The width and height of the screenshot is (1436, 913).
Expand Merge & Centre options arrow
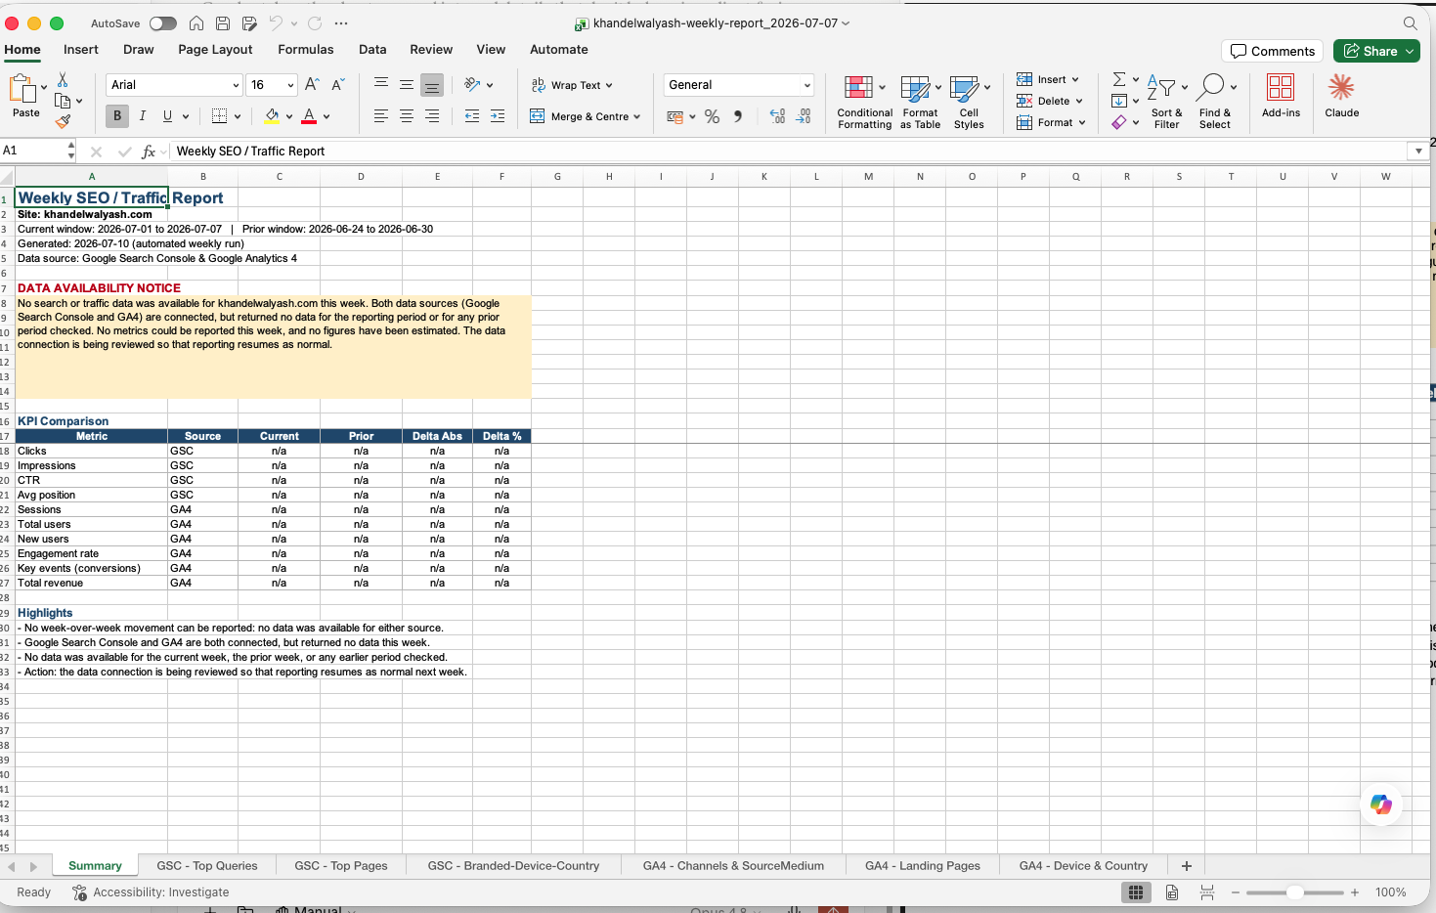[x=637, y=116]
